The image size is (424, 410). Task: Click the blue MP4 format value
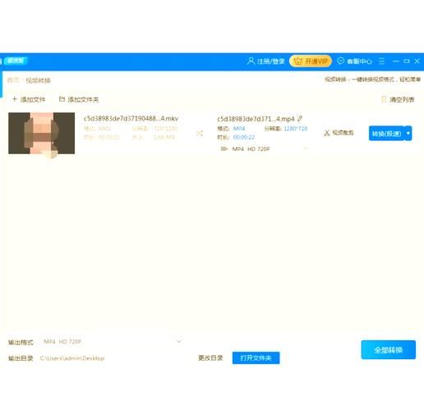[239, 129]
